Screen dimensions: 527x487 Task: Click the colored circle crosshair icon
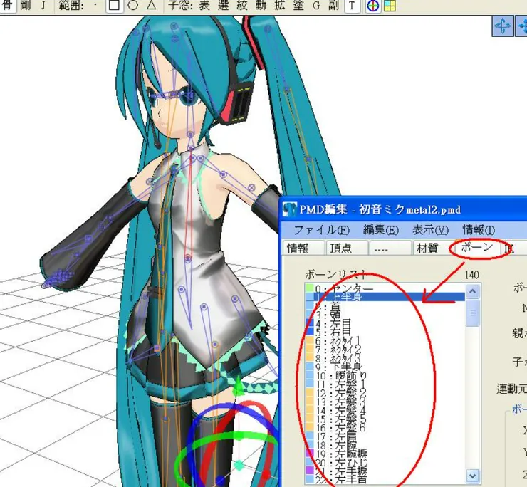click(x=372, y=6)
